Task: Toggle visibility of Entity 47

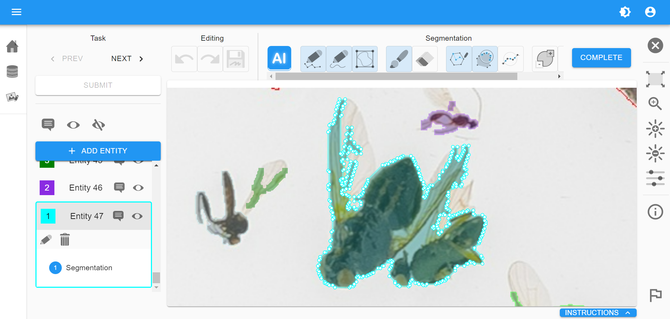Action: click(137, 216)
